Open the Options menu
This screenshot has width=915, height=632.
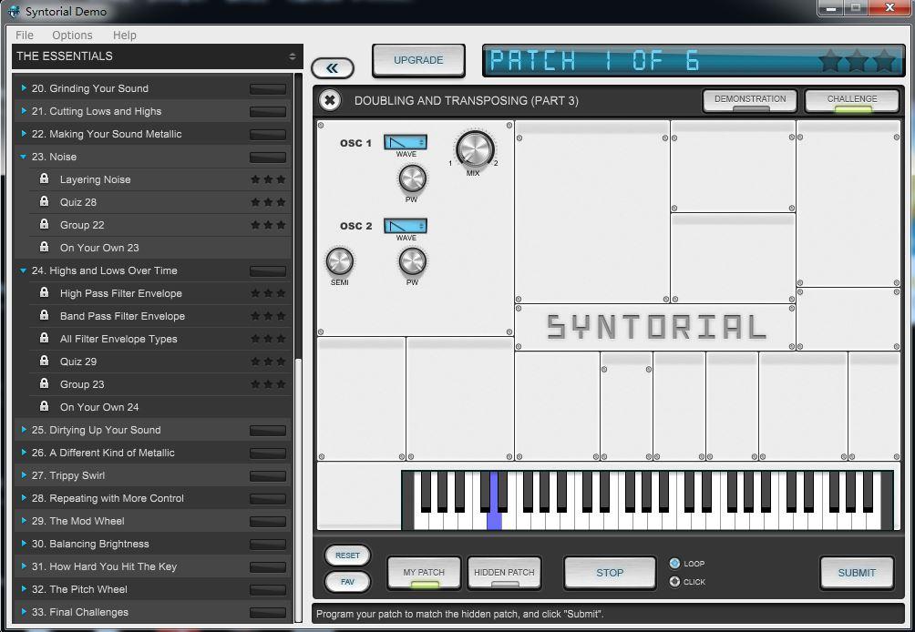coord(72,35)
